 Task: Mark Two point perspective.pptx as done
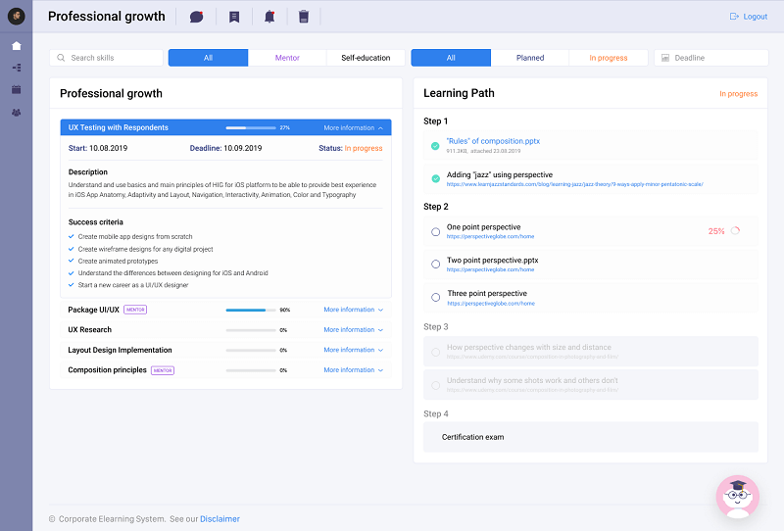tap(435, 264)
